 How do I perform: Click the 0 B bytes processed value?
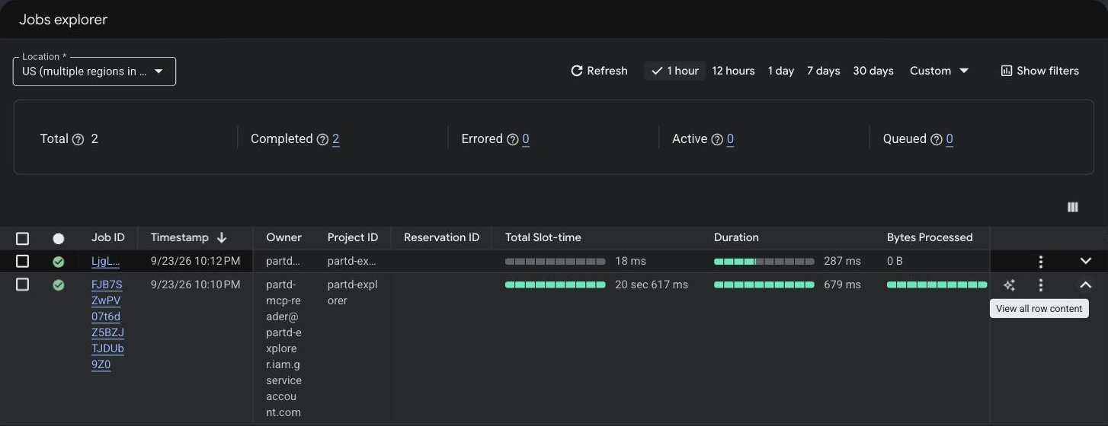click(895, 261)
